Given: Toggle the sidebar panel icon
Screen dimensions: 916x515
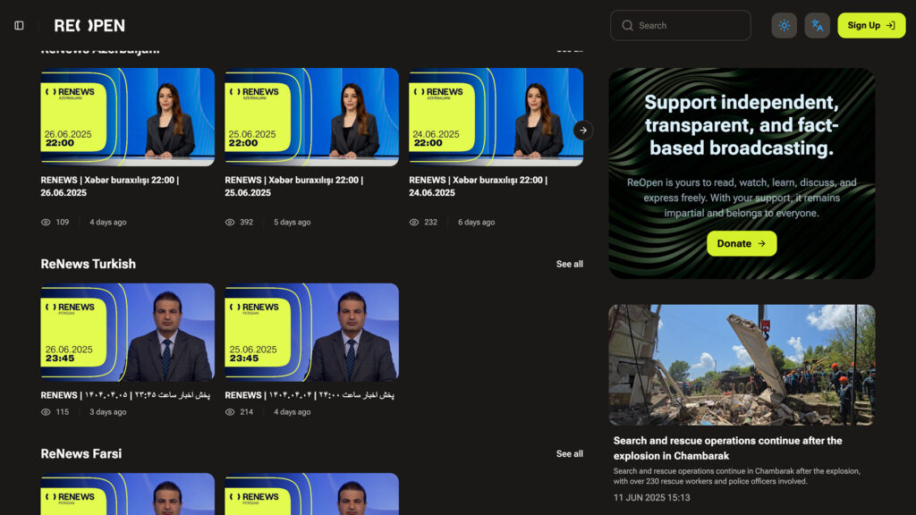Looking at the screenshot, I should [x=20, y=26].
